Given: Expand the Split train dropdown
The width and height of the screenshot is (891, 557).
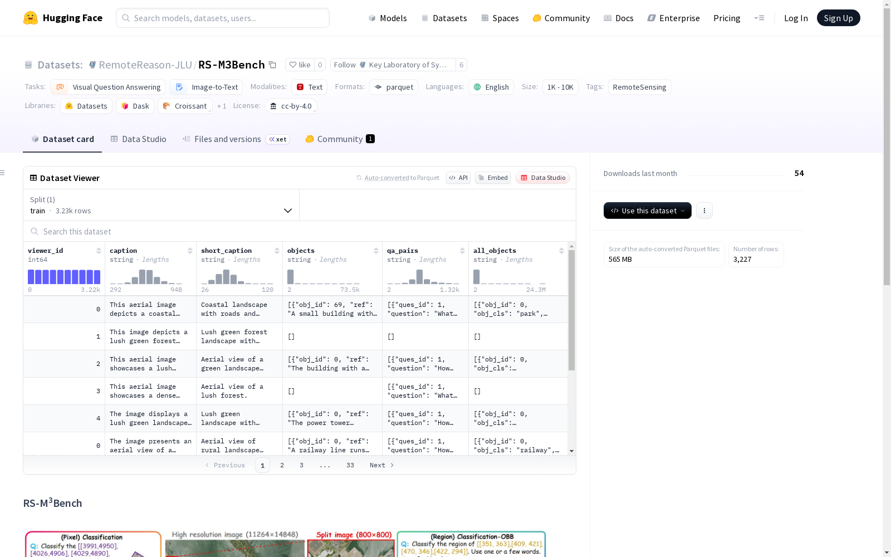Looking at the screenshot, I should click(x=161, y=205).
